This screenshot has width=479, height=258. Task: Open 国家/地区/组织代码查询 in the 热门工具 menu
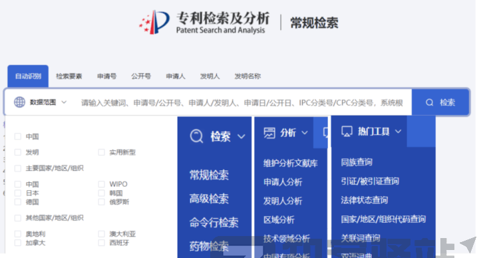[x=383, y=219]
